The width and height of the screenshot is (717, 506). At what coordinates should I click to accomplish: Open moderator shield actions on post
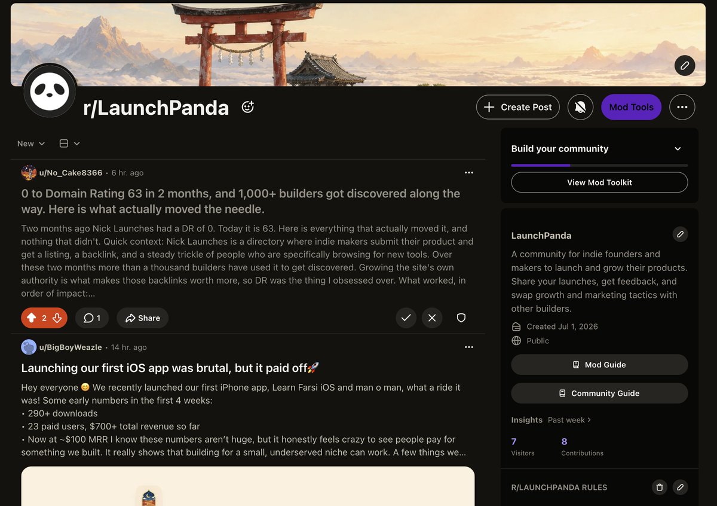461,318
